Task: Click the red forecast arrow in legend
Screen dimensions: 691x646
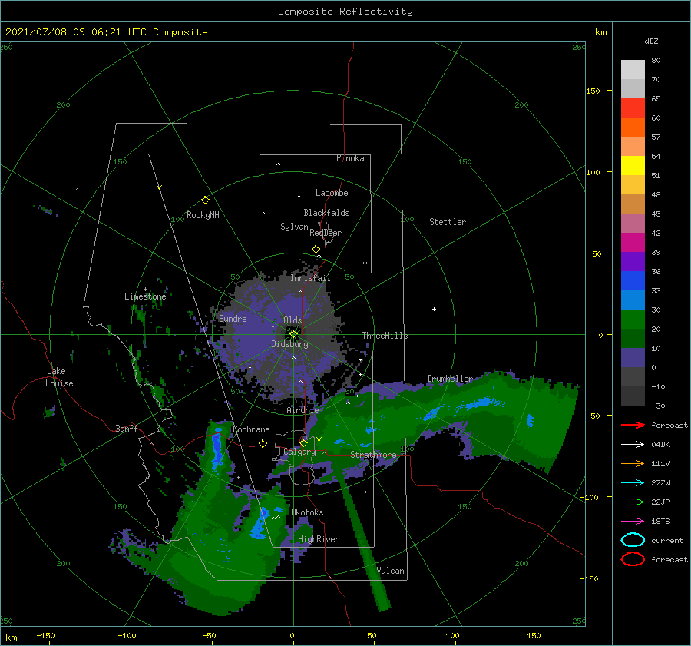Action: tap(633, 425)
